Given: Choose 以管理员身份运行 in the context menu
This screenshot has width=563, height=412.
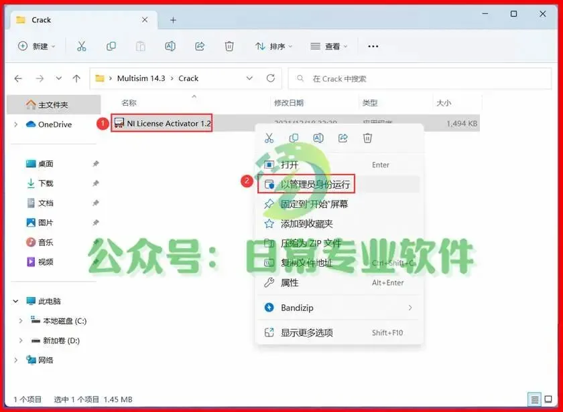Looking at the screenshot, I should coord(338,185).
